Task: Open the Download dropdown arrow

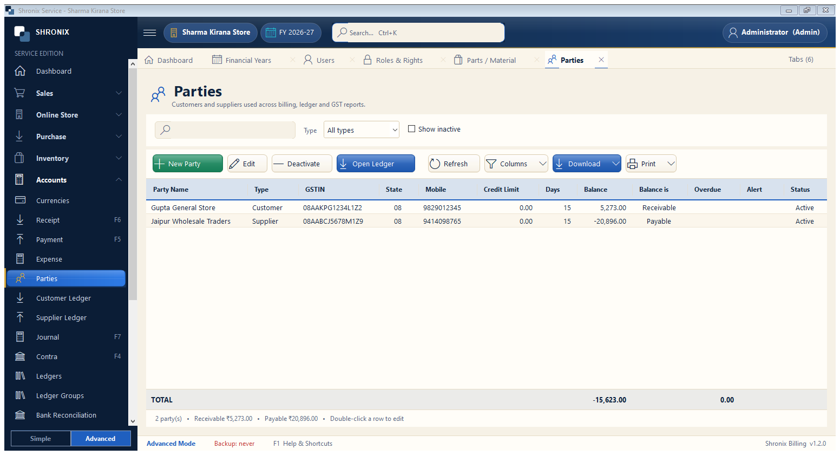Action: pyautogui.click(x=615, y=164)
